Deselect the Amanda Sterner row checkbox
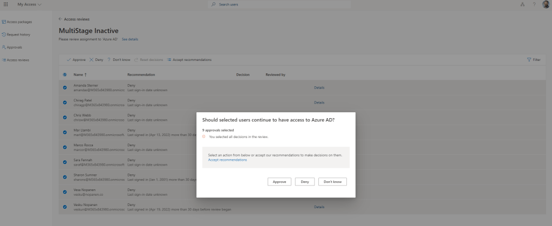The height and width of the screenshot is (226, 552). point(65,87)
